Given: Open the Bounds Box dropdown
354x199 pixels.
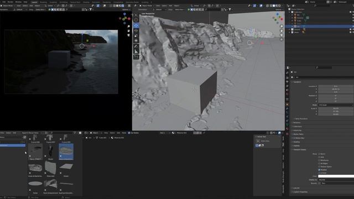Looking at the screenshot, I should pyautogui.click(x=337, y=184).
